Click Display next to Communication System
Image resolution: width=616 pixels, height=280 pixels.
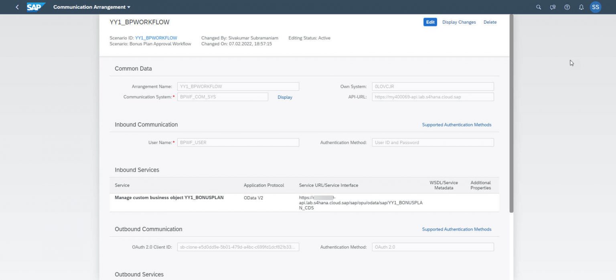[285, 97]
